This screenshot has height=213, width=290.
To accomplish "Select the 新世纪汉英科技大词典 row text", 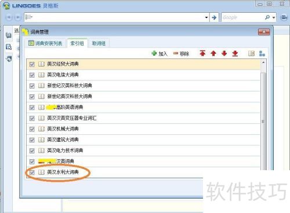I will pos(70,86).
